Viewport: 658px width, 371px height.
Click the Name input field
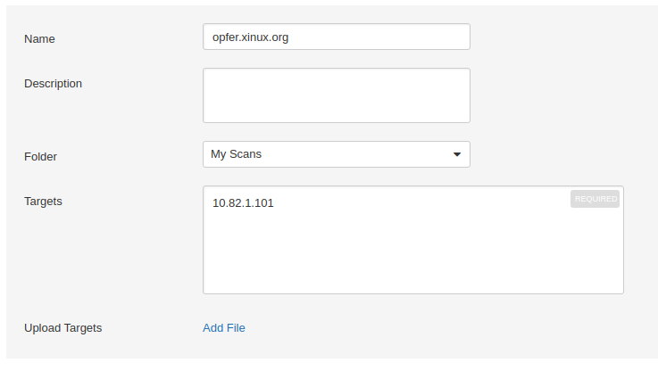point(336,37)
